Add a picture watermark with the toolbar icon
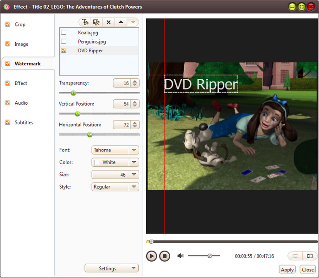The image size is (319, 278). pyautogui.click(x=96, y=22)
